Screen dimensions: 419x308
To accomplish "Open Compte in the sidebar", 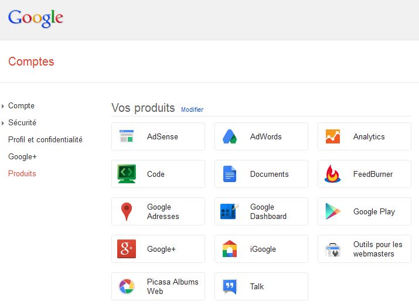I will [21, 105].
